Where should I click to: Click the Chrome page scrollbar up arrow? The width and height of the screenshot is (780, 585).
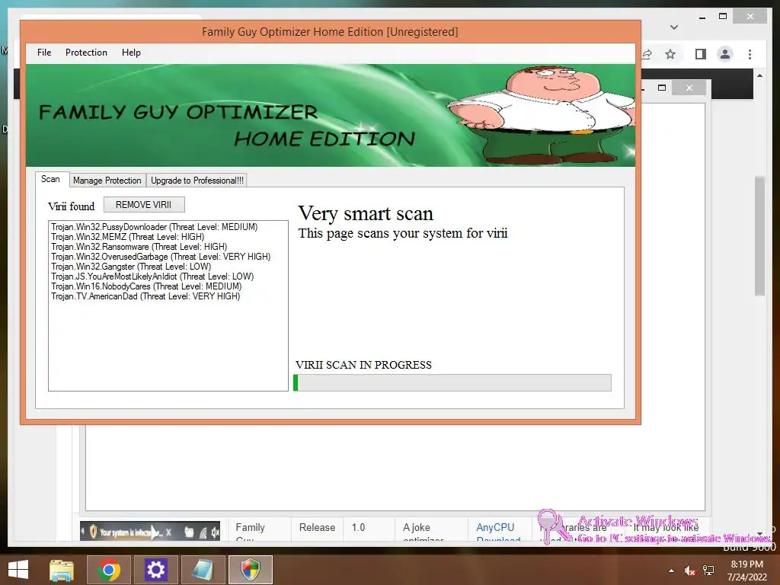click(x=759, y=75)
